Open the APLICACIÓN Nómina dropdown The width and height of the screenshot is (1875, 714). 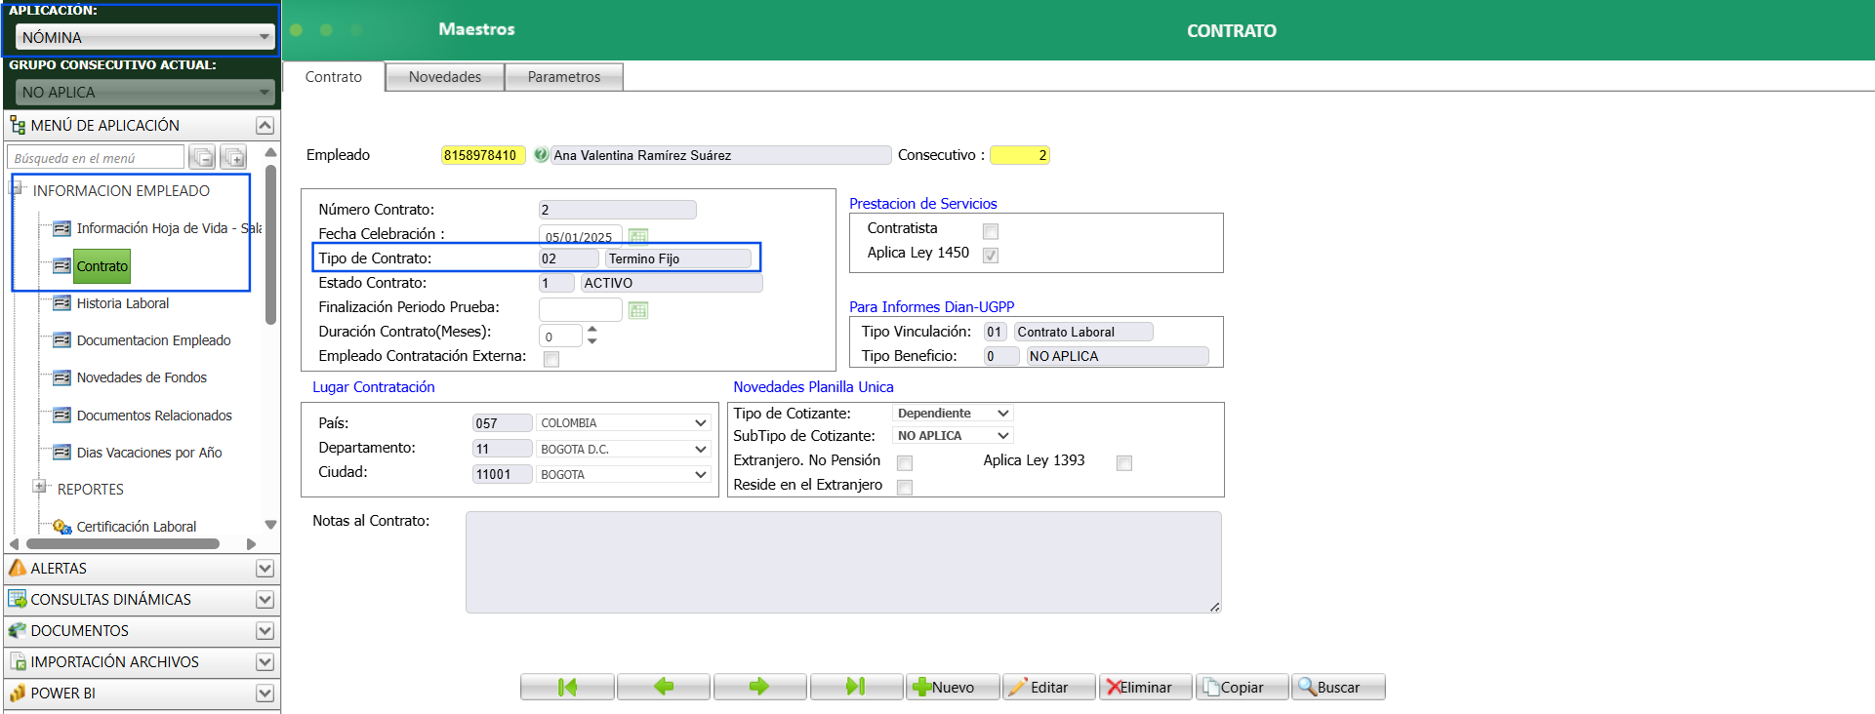click(x=144, y=37)
